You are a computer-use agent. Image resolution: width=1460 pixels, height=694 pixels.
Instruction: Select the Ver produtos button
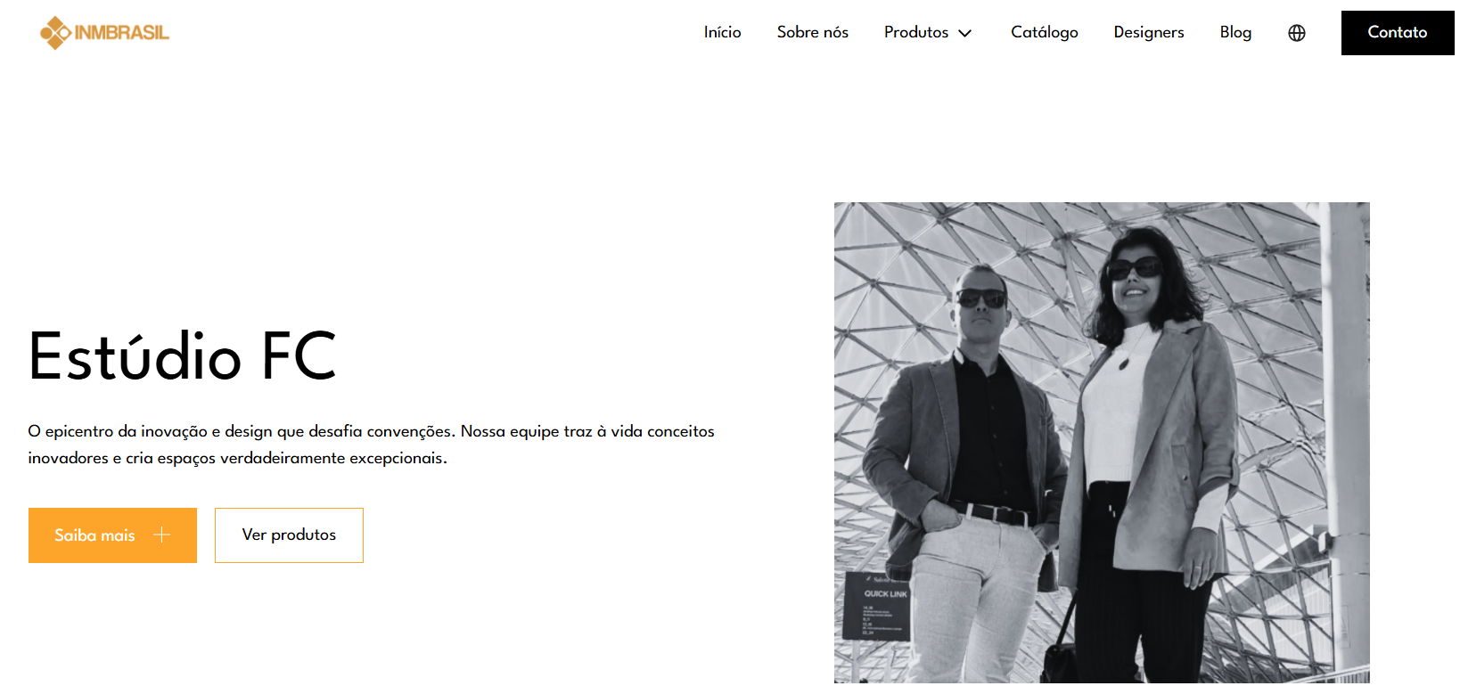[x=289, y=535]
